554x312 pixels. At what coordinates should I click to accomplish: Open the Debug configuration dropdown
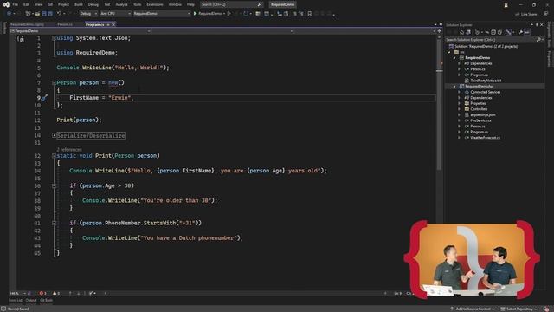(88, 14)
